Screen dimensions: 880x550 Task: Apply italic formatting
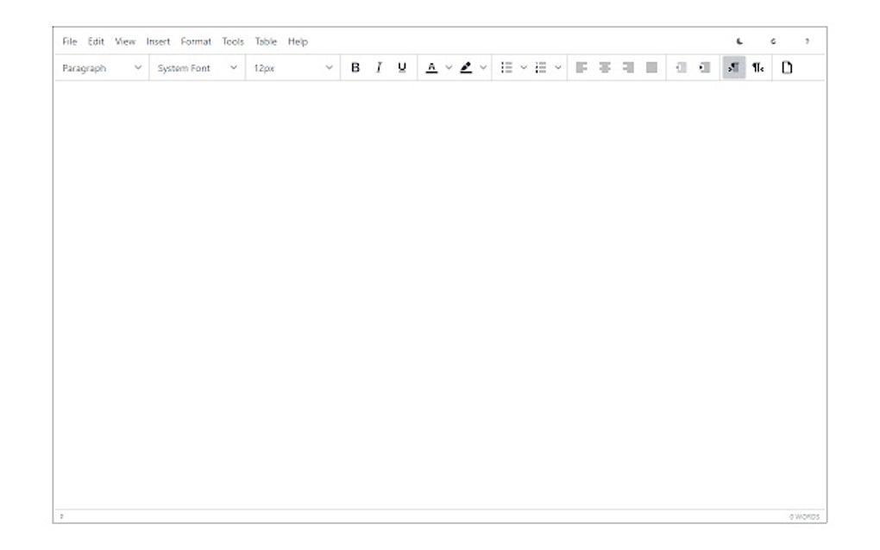click(x=377, y=67)
